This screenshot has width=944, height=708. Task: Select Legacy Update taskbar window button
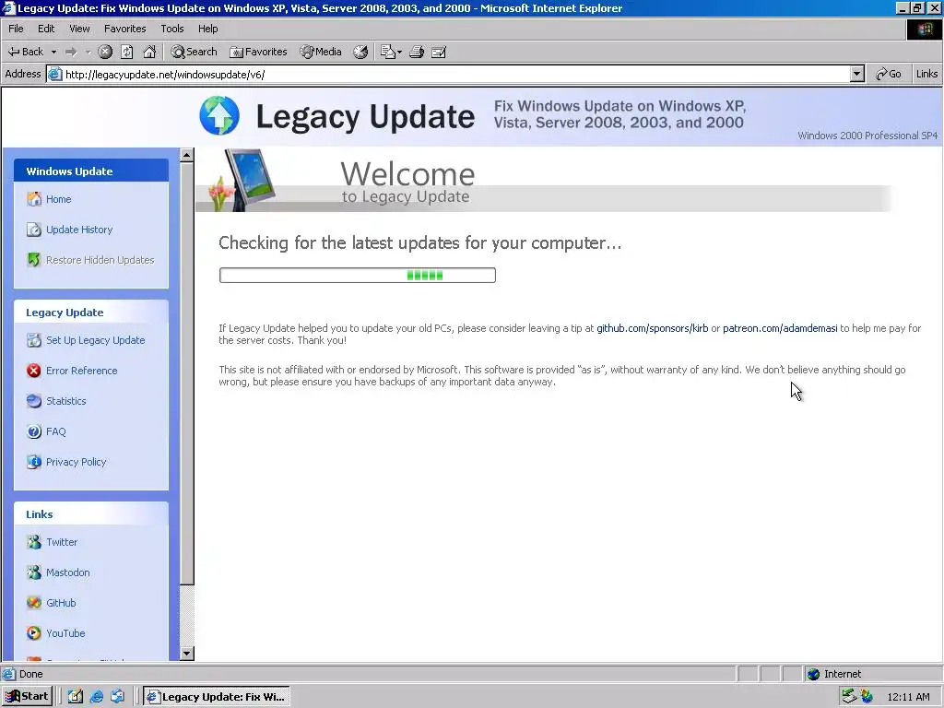[217, 697]
